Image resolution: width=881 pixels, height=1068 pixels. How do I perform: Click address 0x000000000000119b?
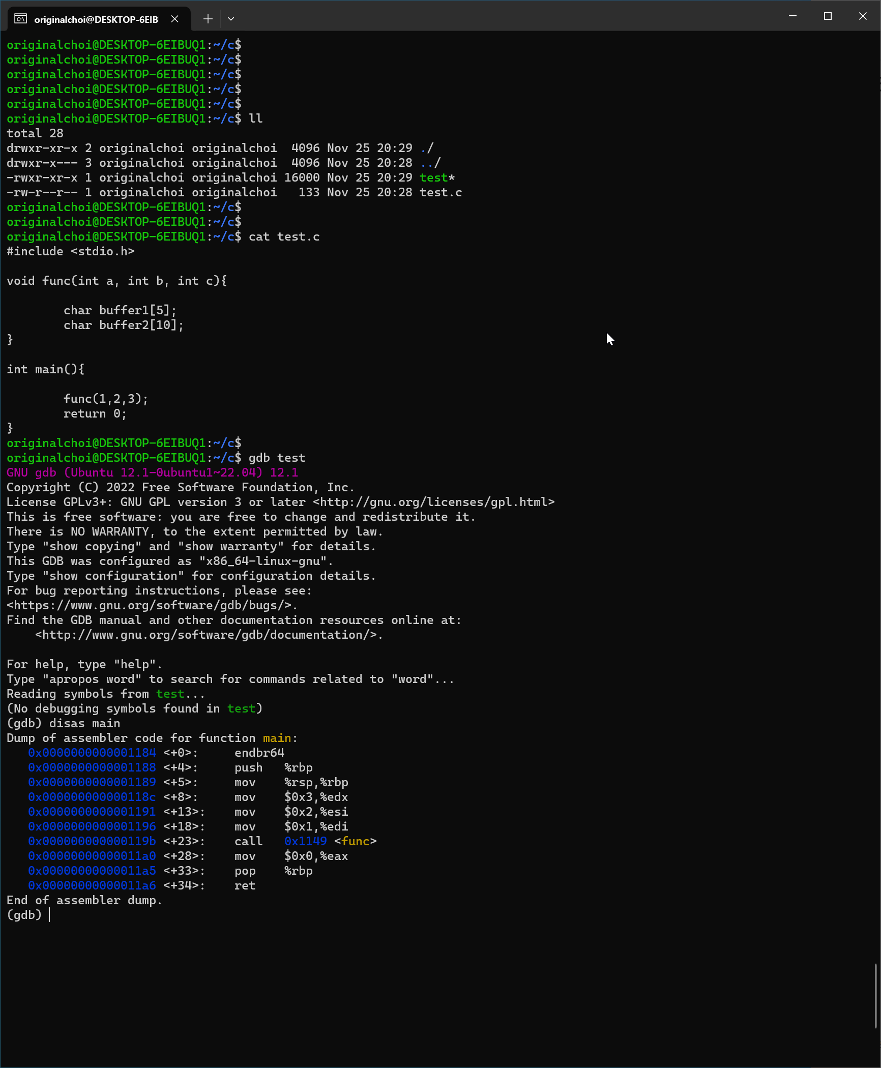click(92, 841)
